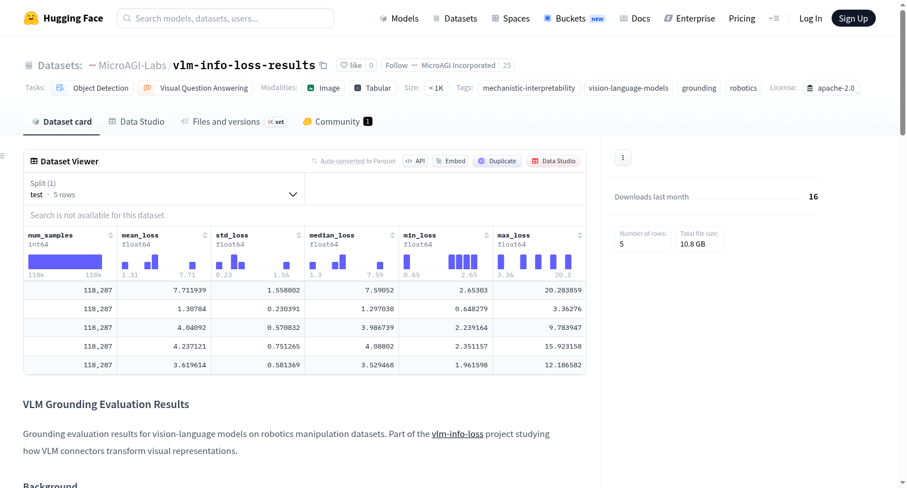This screenshot has width=907, height=488.
Task: Sort by median_loss column icon
Action: 392,235
